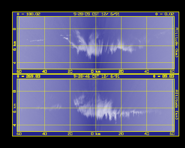Click the "θ = 0.02" angle label
The width and height of the screenshot is (185, 148).
pyautogui.click(x=165, y=14)
